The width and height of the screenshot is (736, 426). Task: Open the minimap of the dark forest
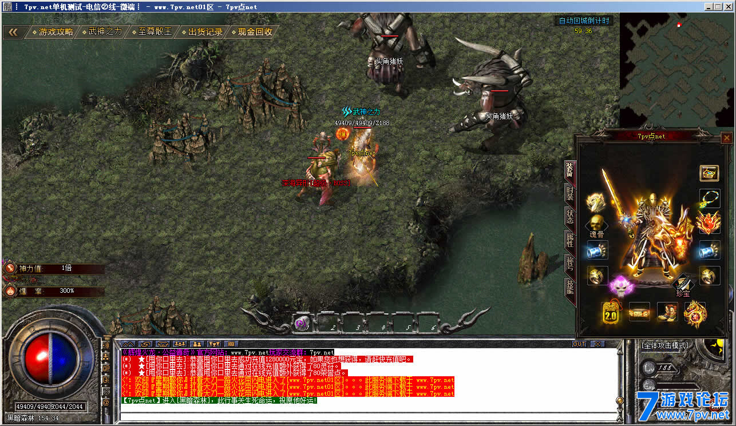676,70
